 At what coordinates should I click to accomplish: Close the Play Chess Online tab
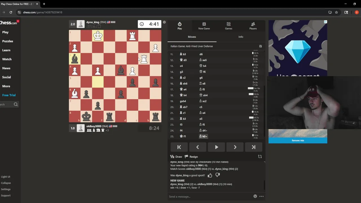pos(37,4)
